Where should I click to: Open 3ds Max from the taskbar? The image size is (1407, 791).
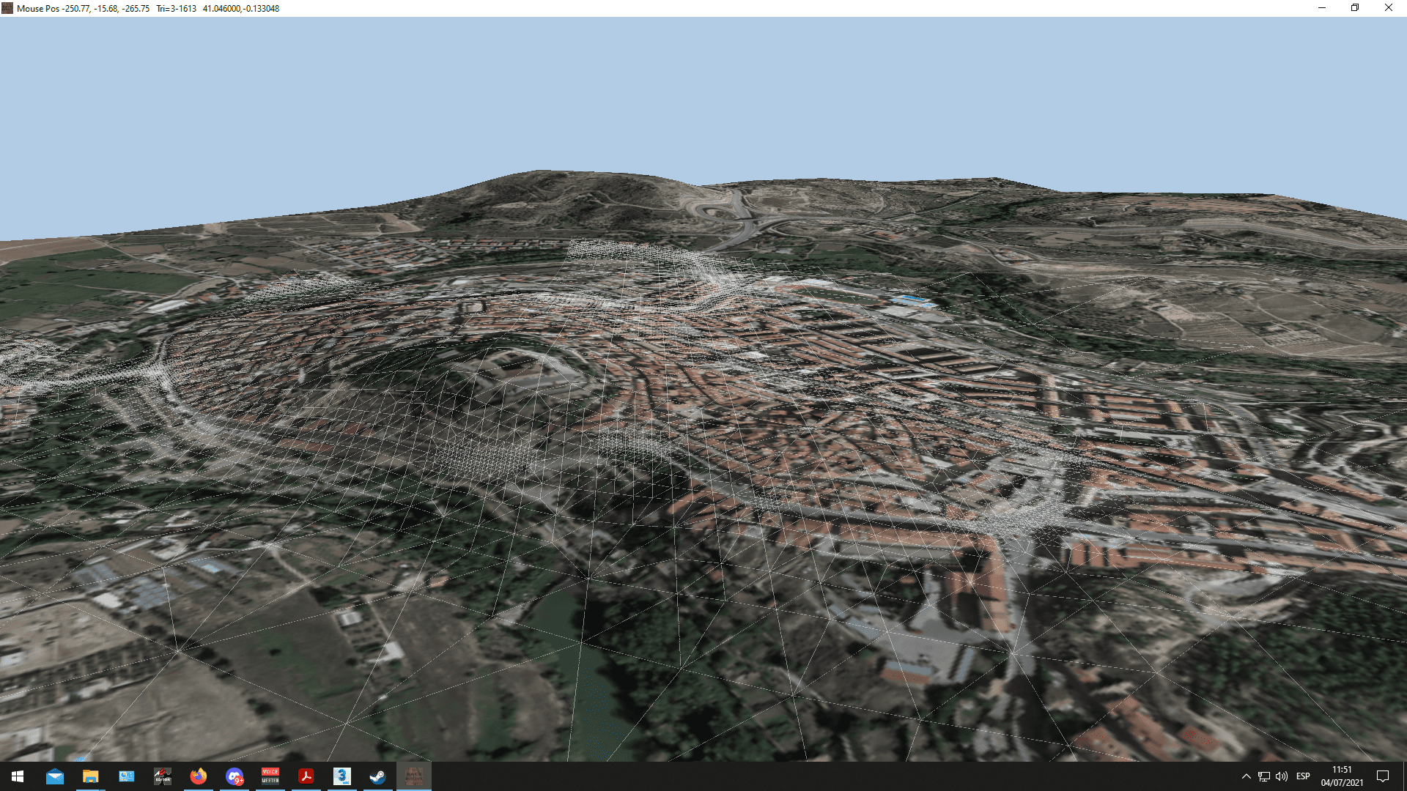(342, 776)
